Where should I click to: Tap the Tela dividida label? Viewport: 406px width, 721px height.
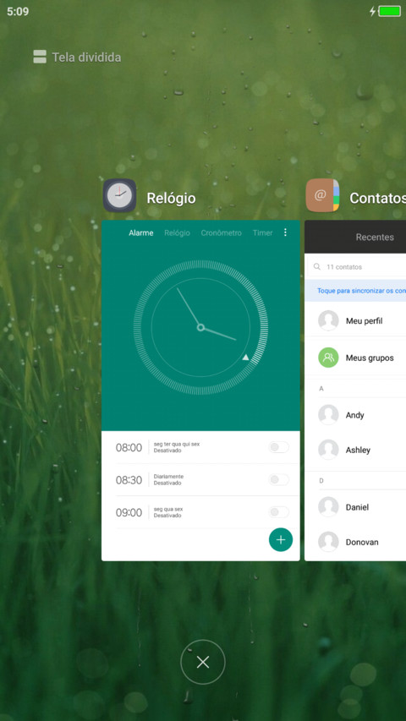[x=86, y=57]
